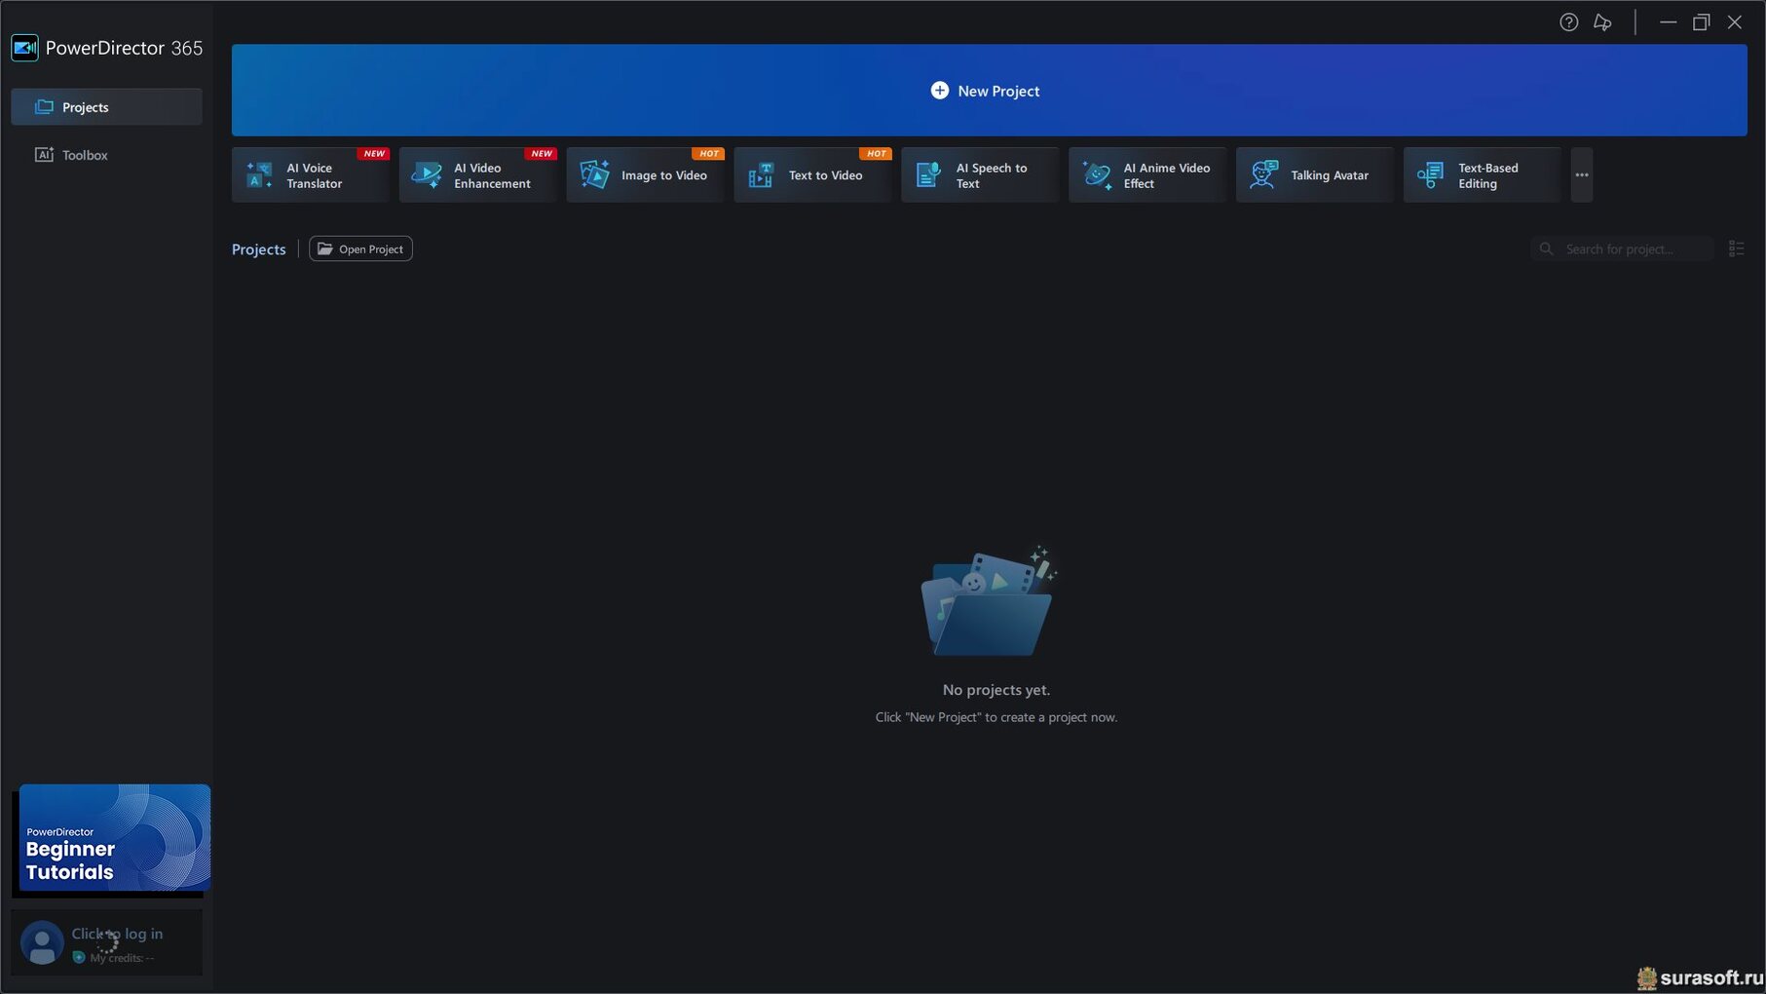Viewport: 1766px width, 994px height.
Task: Click the plus icon in New Project banner
Action: [940, 91]
